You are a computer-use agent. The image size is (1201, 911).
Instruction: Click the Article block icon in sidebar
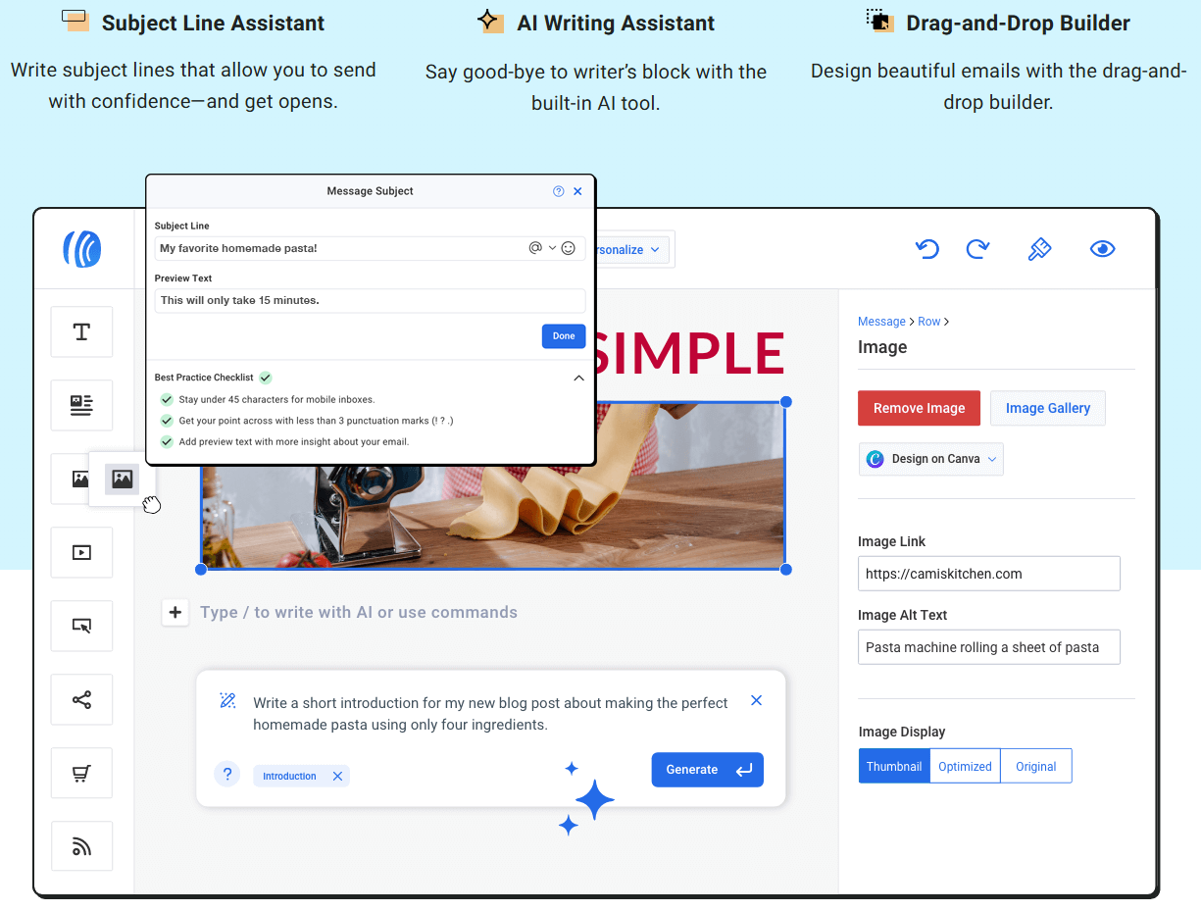(x=81, y=405)
